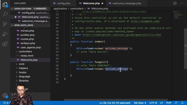This screenshot has width=187, height=105.
Task: Open user_agents.php in the file tree
Action: pyautogui.click(x=30, y=47)
